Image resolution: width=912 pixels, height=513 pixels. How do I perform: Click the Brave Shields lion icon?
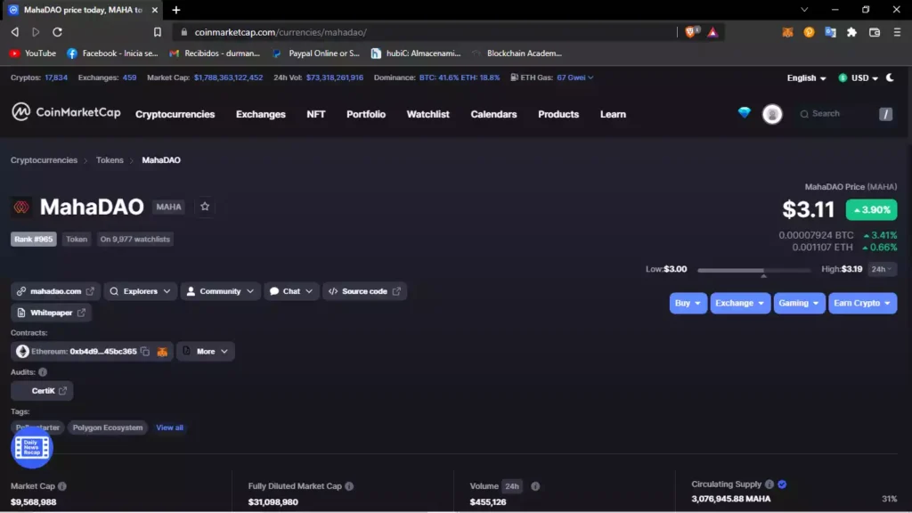pos(692,32)
